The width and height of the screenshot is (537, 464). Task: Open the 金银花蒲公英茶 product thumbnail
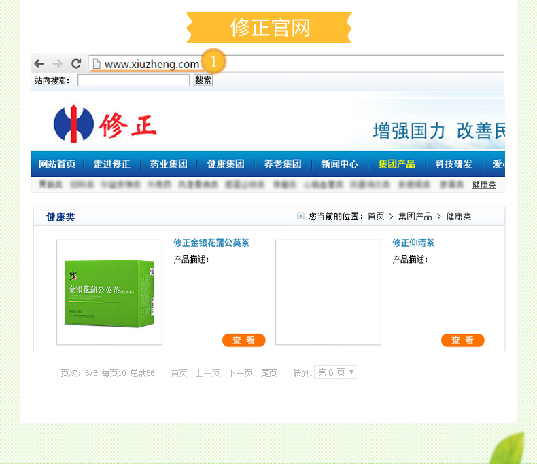(109, 292)
